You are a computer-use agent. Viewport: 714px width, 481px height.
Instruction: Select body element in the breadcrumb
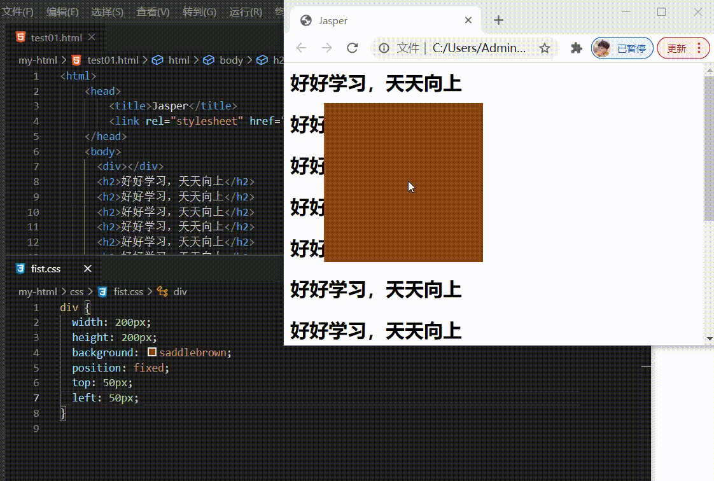[231, 60]
